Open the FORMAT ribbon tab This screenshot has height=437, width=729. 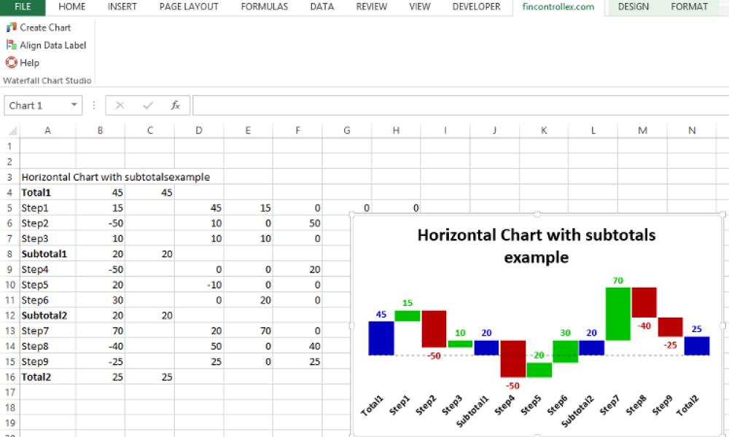point(690,7)
